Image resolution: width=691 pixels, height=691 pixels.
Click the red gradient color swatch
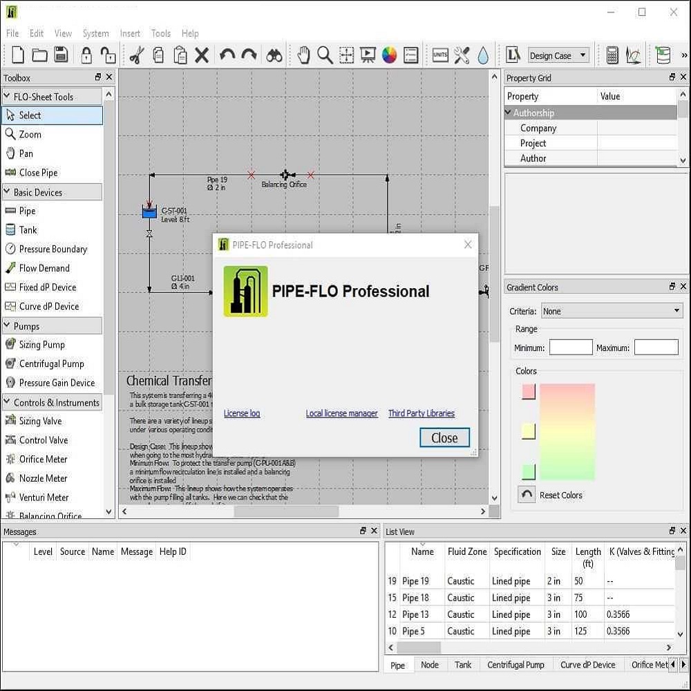[529, 391]
